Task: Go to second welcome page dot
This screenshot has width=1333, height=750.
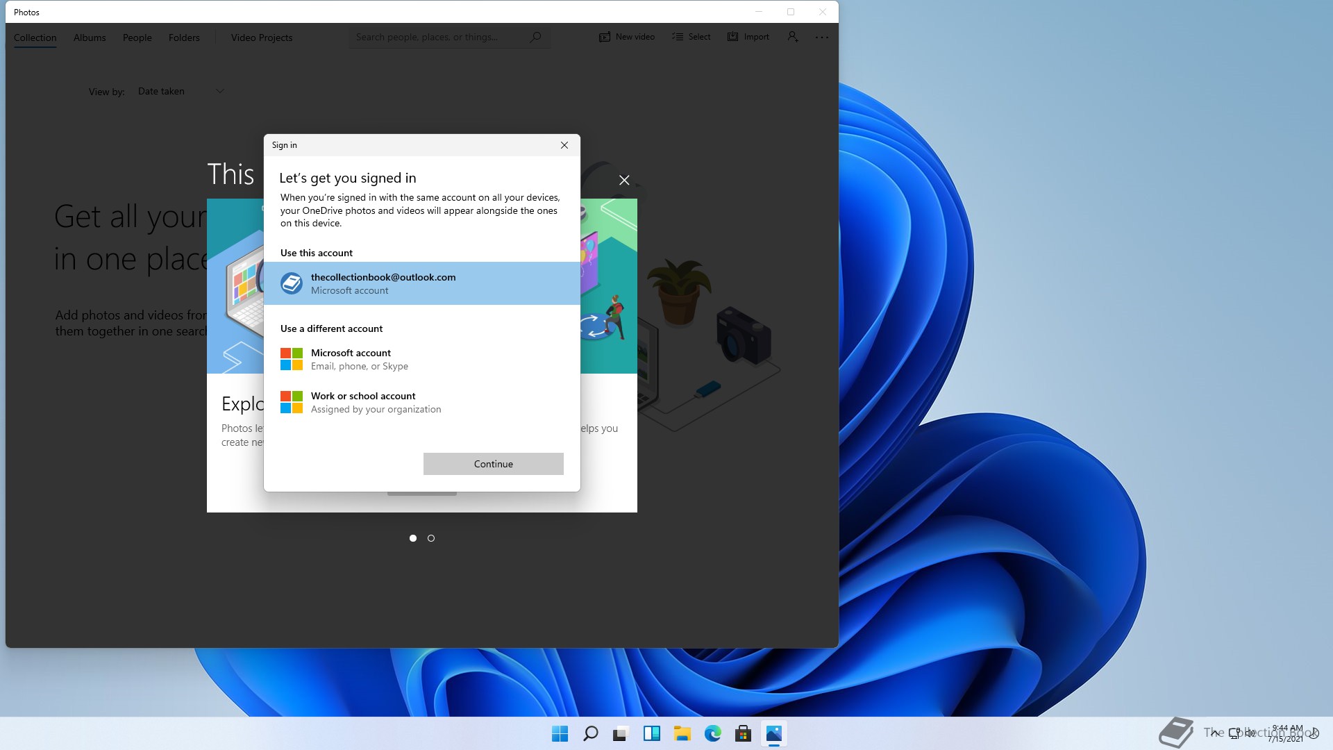Action: [431, 538]
